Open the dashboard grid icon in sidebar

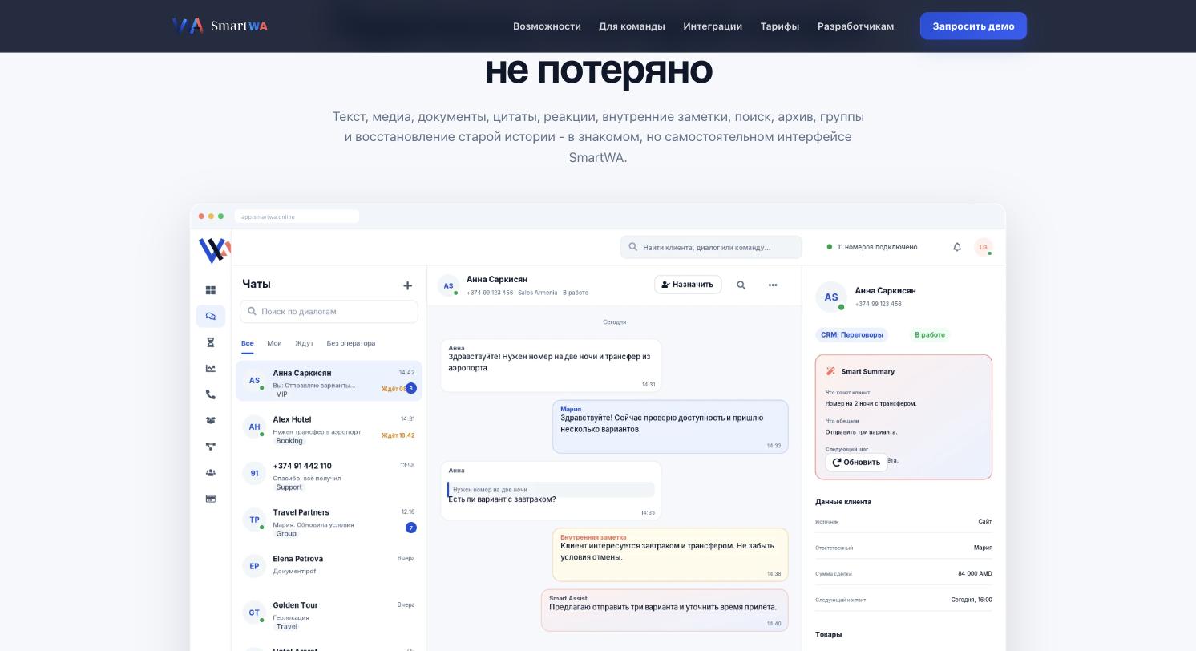(x=211, y=290)
